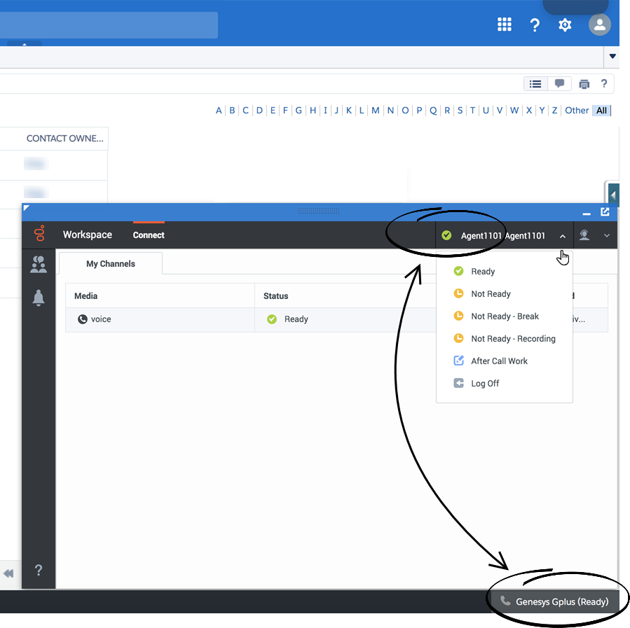Open the Salesforce App Launcher grid icon
Screen dimensions: 630x628
click(504, 25)
